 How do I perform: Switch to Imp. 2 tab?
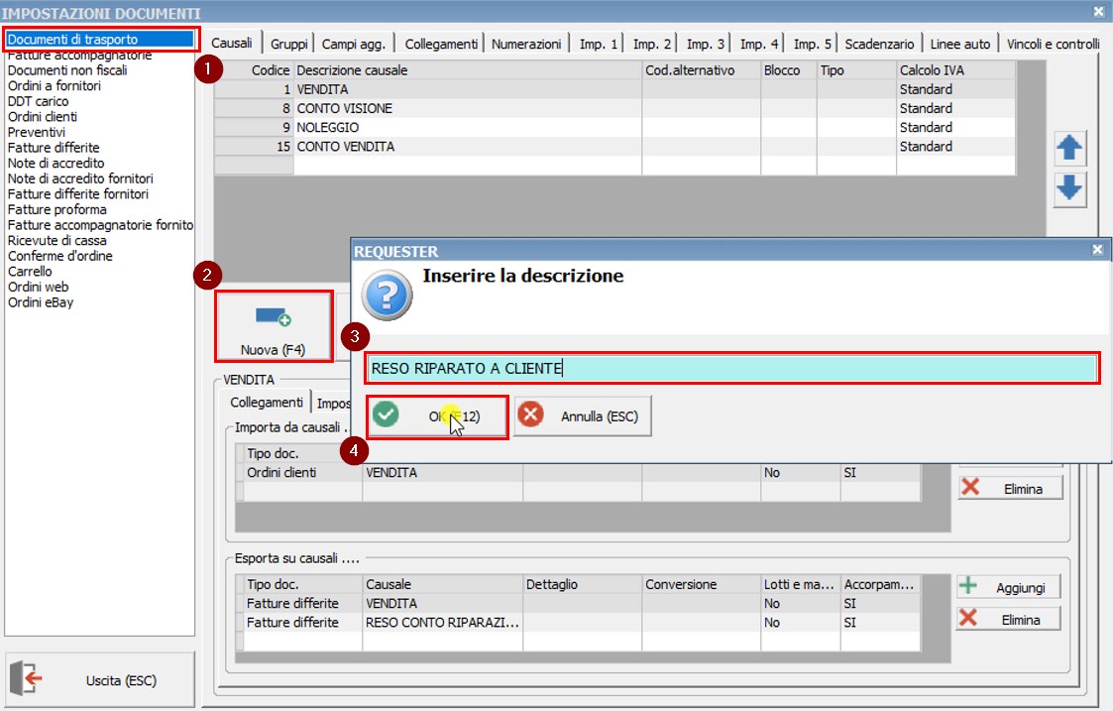point(651,44)
